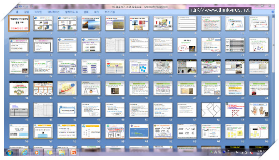Click the system clock in the taskbar

click(x=262, y=153)
